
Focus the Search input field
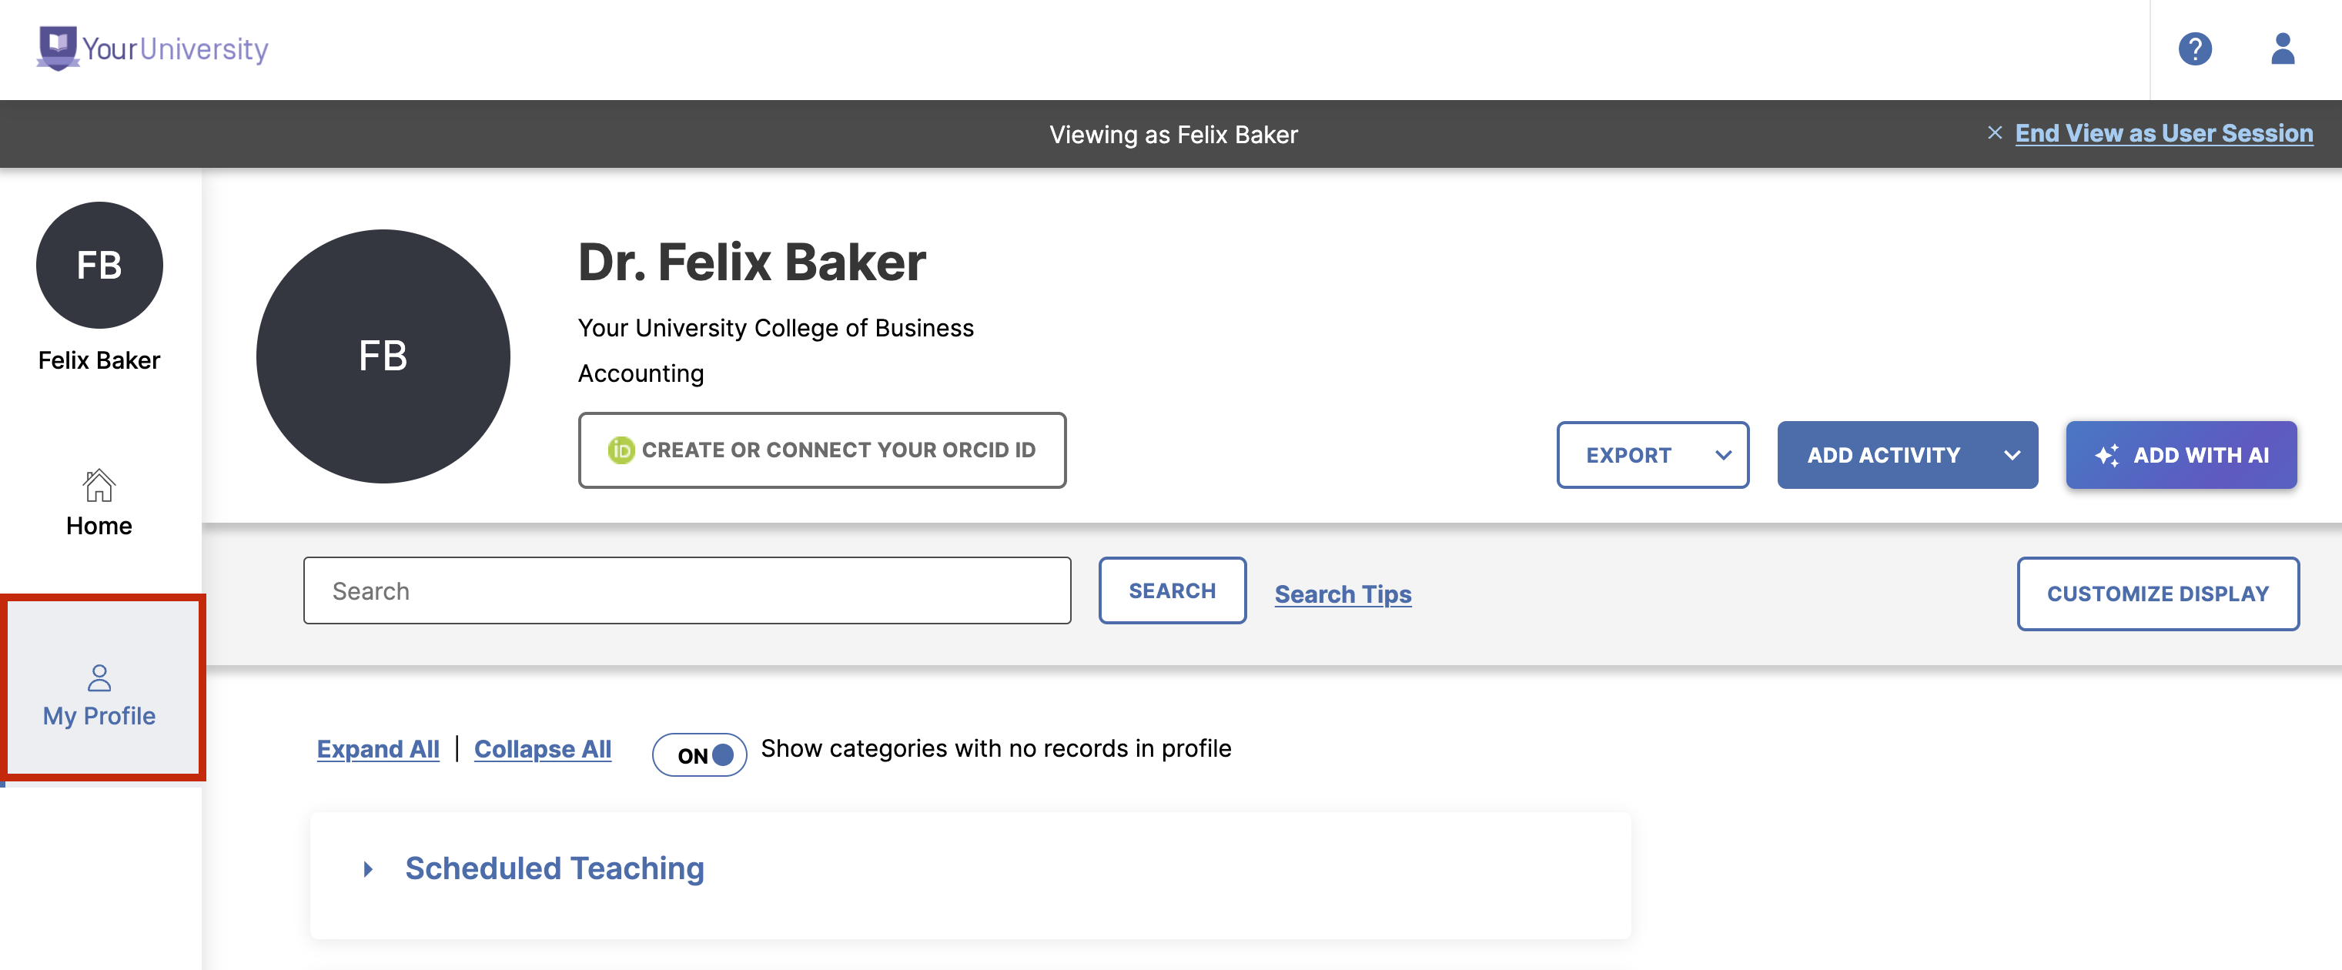pos(687,591)
